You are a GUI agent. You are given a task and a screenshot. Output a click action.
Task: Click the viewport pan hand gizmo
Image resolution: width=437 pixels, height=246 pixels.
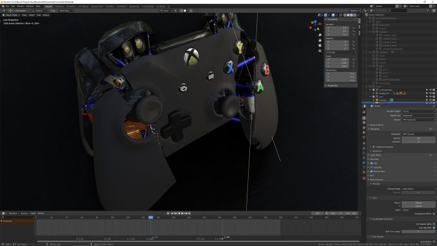point(320,40)
